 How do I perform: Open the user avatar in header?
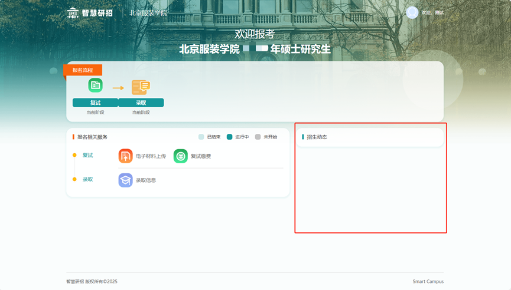[x=412, y=12]
